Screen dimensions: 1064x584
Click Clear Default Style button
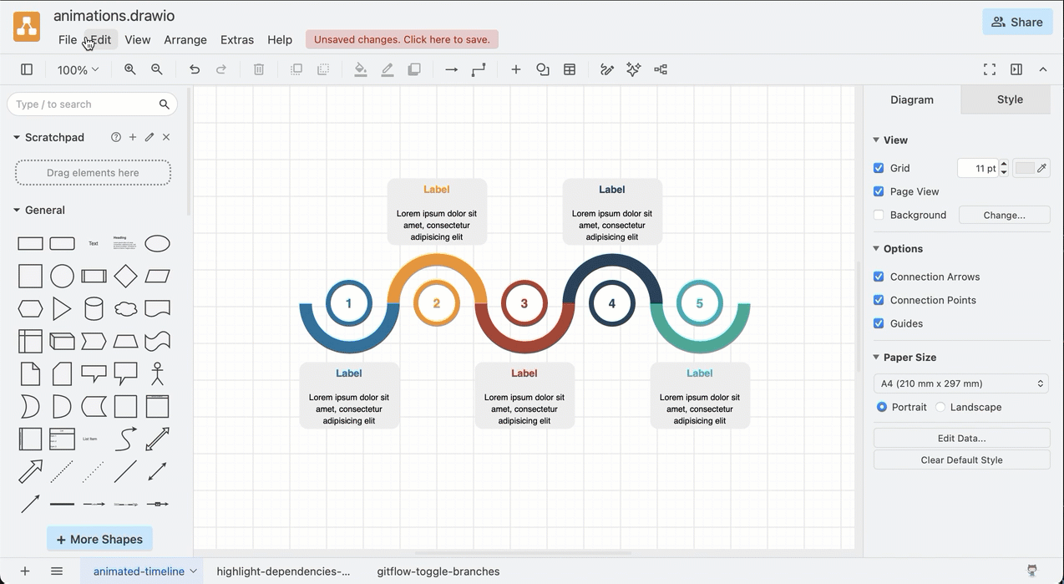pyautogui.click(x=961, y=460)
